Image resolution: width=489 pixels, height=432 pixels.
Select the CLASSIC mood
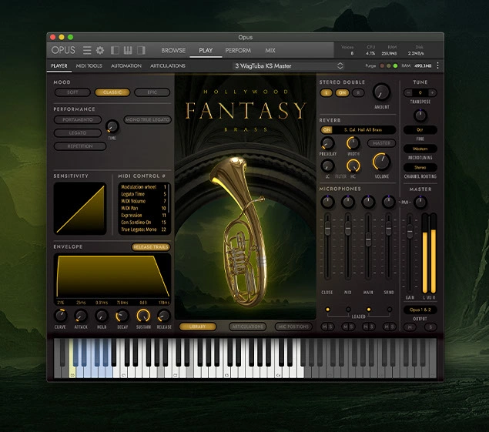[x=112, y=92]
